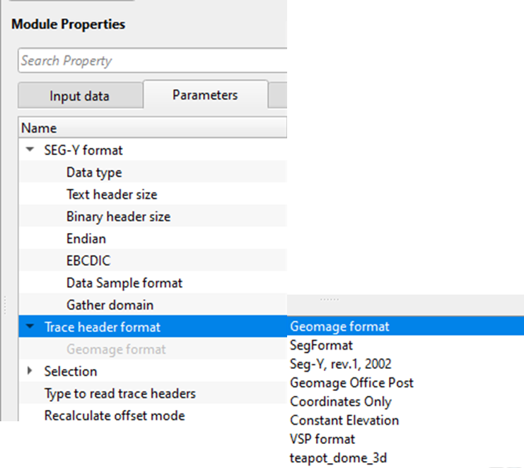
Task: Choose Geomage format from dropdown list
Action: tap(339, 327)
